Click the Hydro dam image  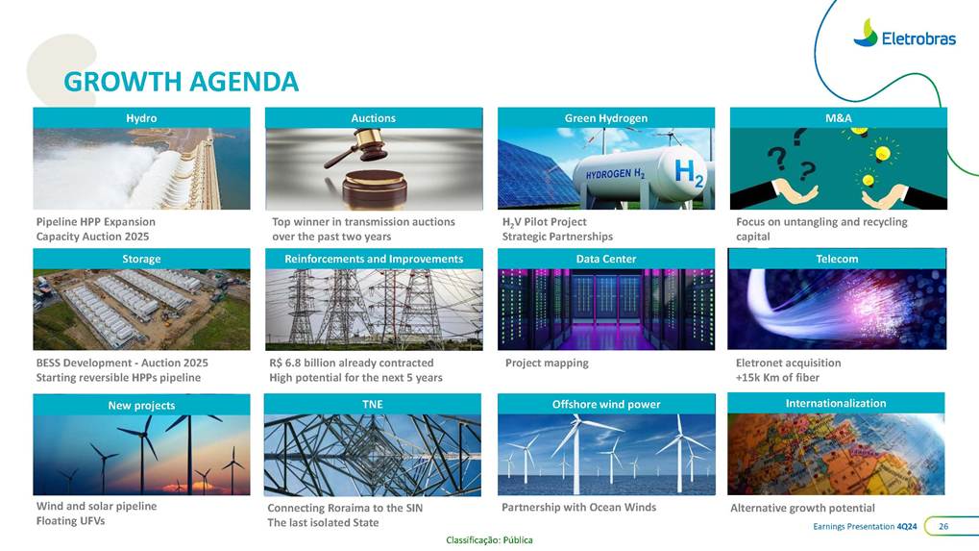point(141,168)
